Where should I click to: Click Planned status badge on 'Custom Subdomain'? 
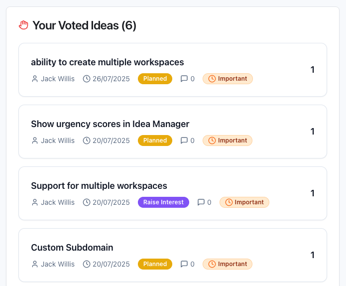pyautogui.click(x=155, y=264)
